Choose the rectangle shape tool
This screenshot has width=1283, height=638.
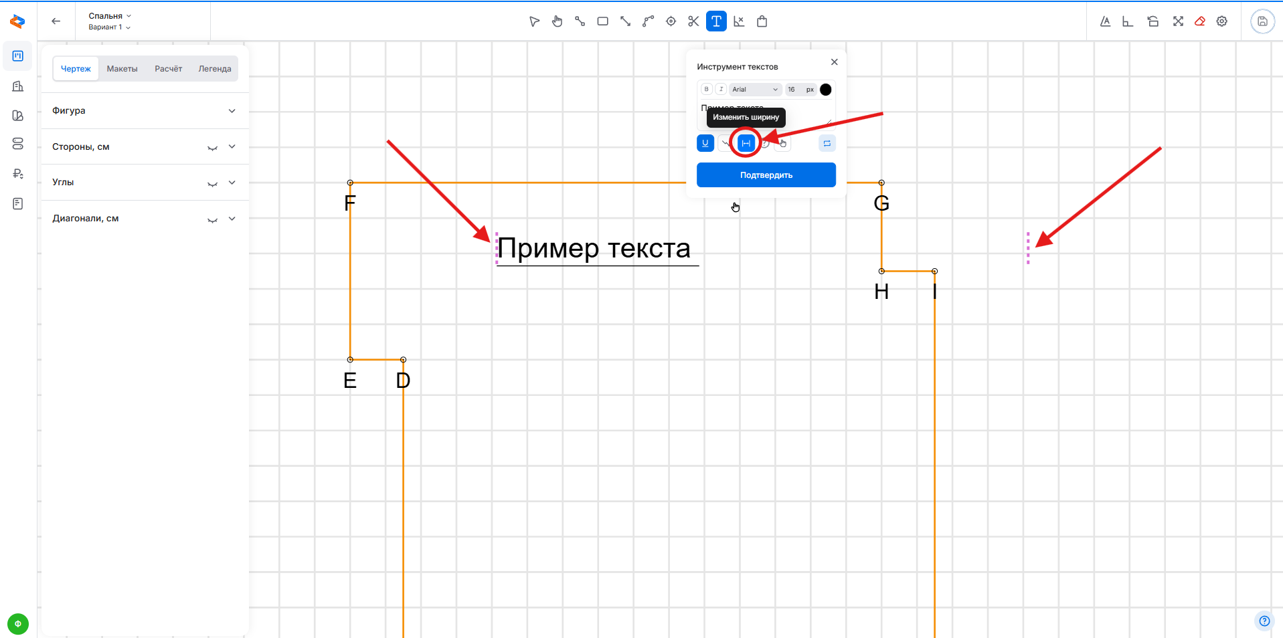(602, 21)
